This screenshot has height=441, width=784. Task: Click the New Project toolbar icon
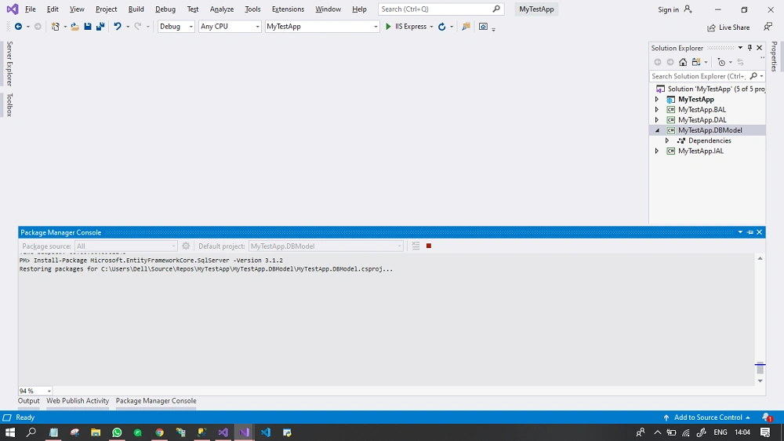(56, 27)
